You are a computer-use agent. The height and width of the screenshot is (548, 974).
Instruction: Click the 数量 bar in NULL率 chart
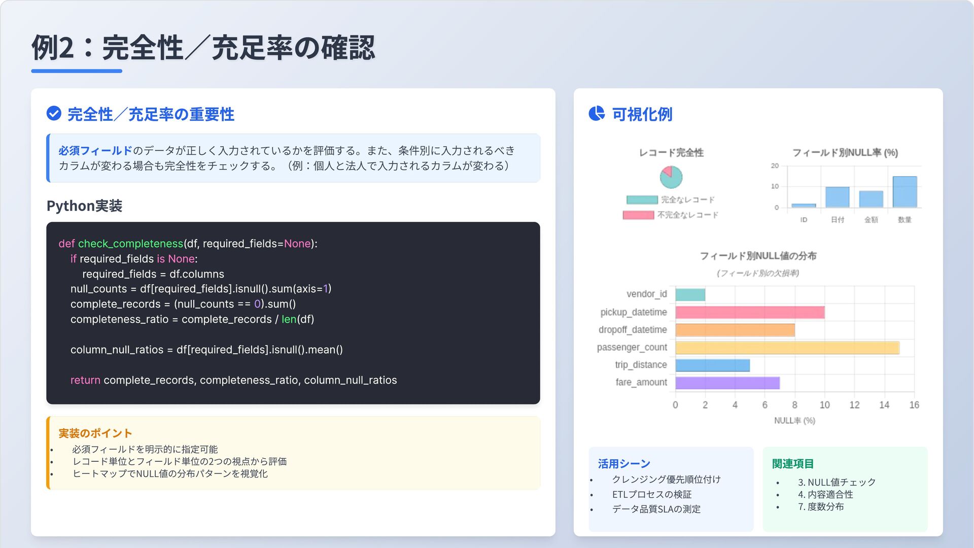905,192
